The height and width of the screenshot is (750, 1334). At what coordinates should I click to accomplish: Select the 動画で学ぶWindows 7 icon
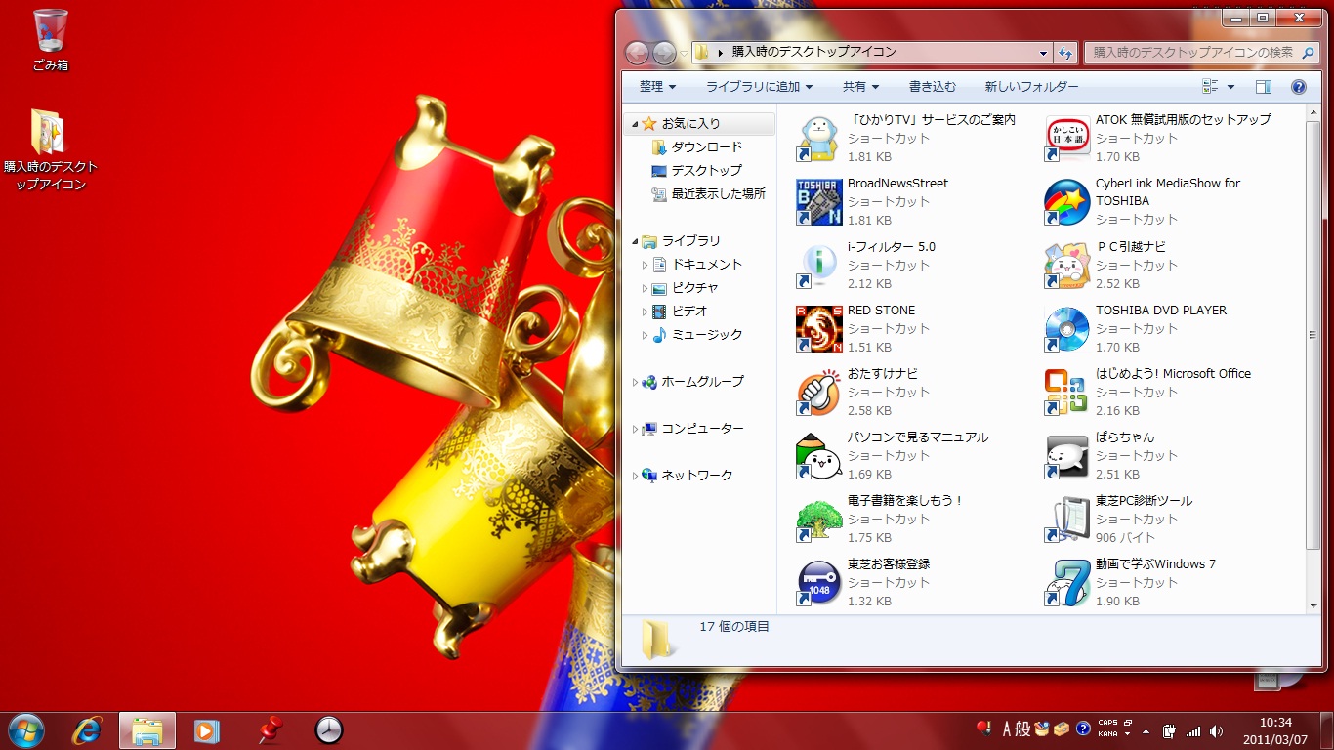(x=1066, y=582)
